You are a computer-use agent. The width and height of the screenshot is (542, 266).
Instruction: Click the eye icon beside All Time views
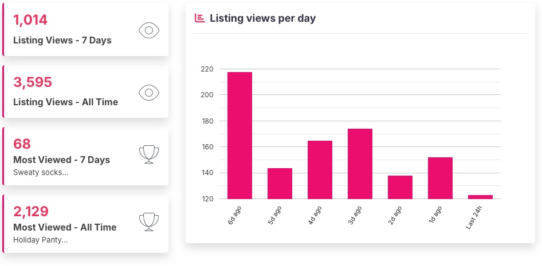coord(149,92)
